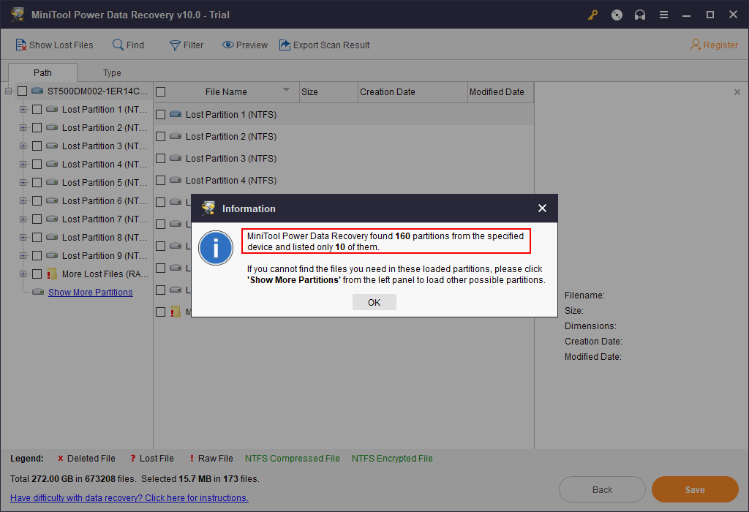Open the Find tool
This screenshot has width=749, height=512.
[x=129, y=45]
